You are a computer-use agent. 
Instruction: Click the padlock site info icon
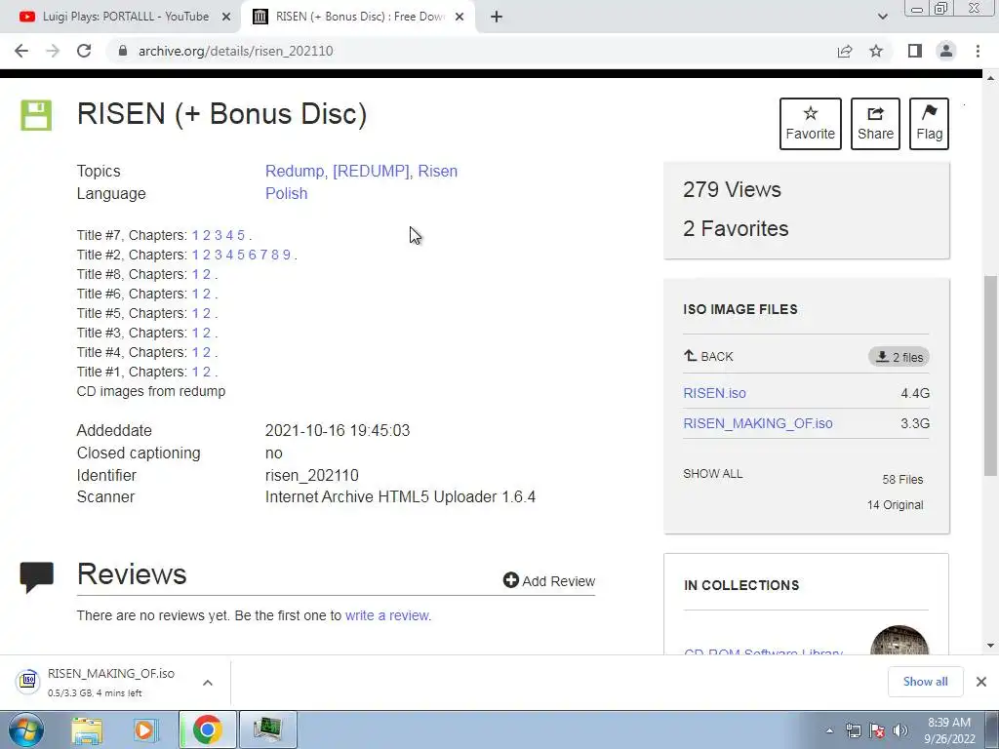(x=123, y=51)
